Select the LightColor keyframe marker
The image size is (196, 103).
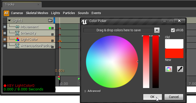pos(60,41)
